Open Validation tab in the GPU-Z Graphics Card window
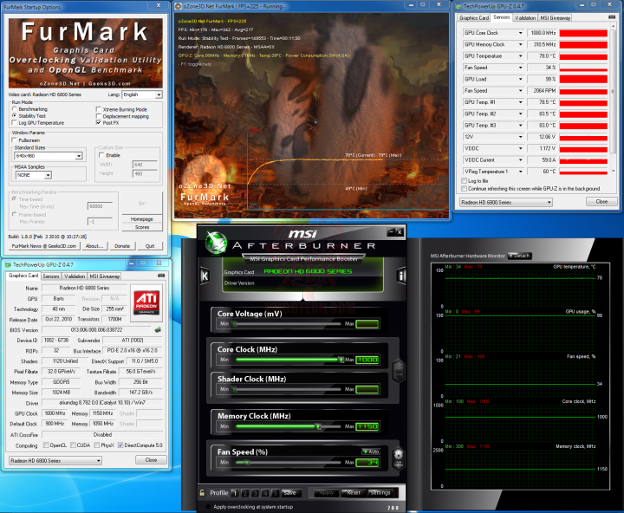This screenshot has height=513, width=624. (x=75, y=276)
